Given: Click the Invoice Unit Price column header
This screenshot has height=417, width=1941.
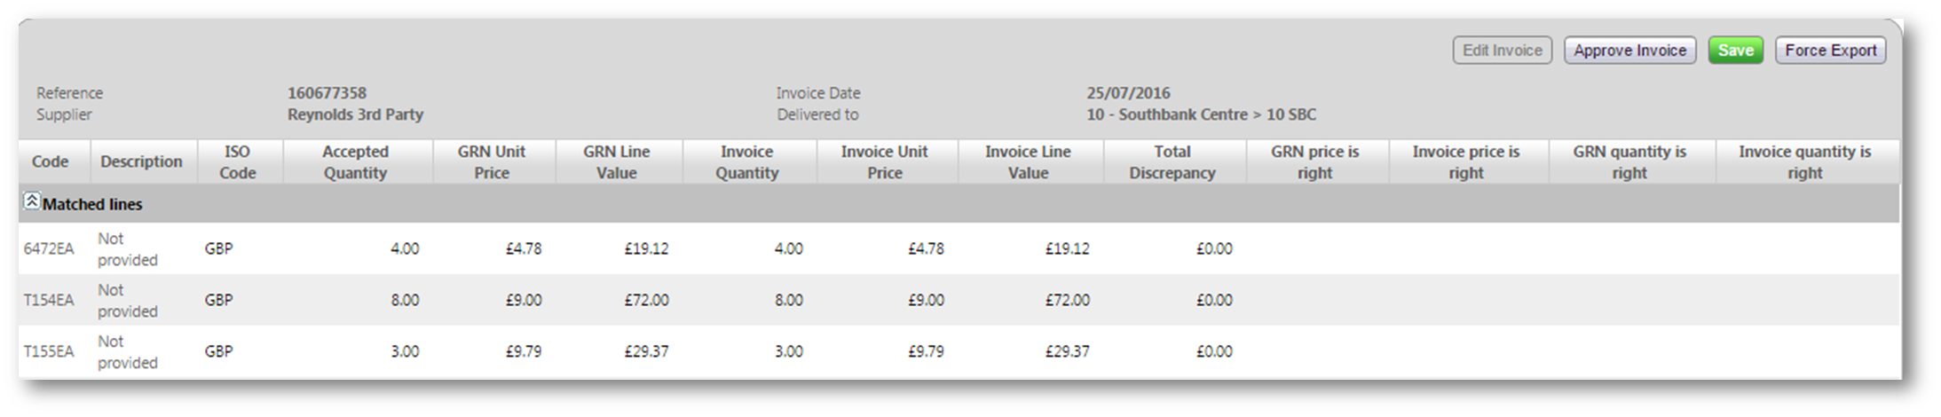Looking at the screenshot, I should (x=887, y=161).
